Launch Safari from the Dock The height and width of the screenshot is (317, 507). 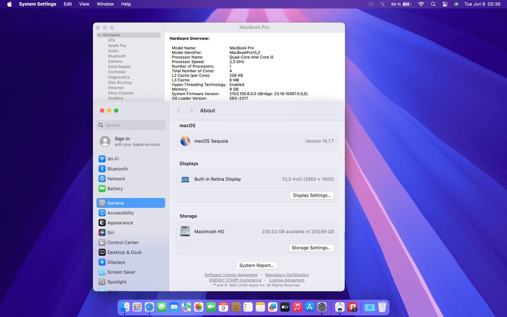(149, 307)
